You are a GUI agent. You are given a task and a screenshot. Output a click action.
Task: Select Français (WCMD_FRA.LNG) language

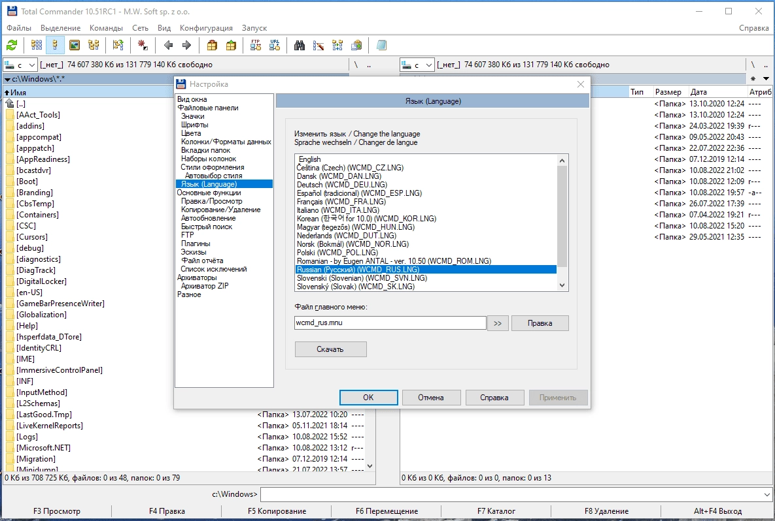[426, 202]
